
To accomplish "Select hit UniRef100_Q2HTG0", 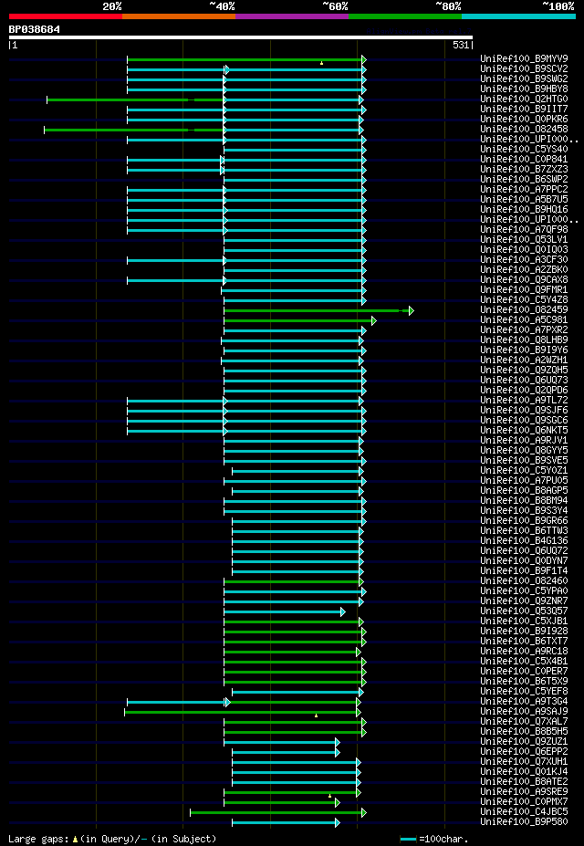I will pos(524,99).
